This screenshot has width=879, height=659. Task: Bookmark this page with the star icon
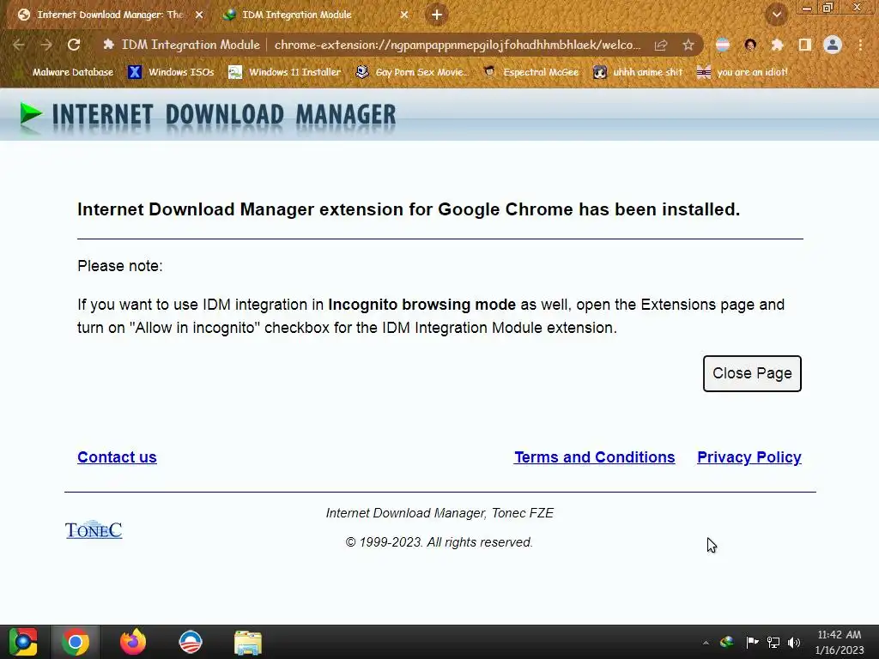tap(688, 45)
